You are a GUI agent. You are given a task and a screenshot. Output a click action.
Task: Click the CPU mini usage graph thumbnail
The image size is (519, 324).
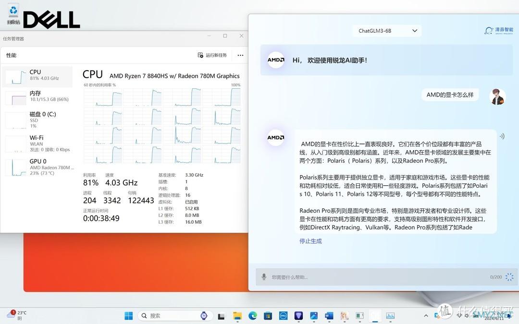pyautogui.click(x=15, y=77)
